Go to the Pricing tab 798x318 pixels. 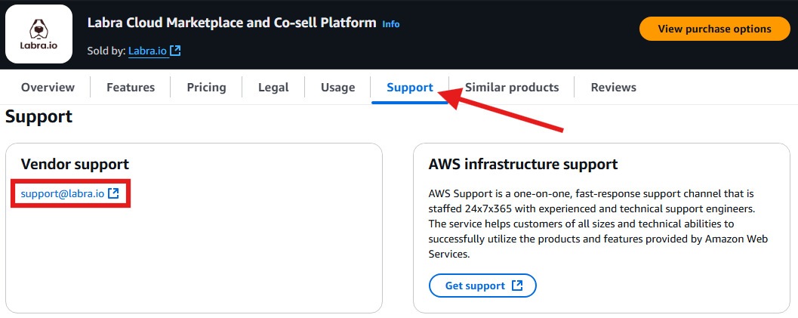pos(207,88)
